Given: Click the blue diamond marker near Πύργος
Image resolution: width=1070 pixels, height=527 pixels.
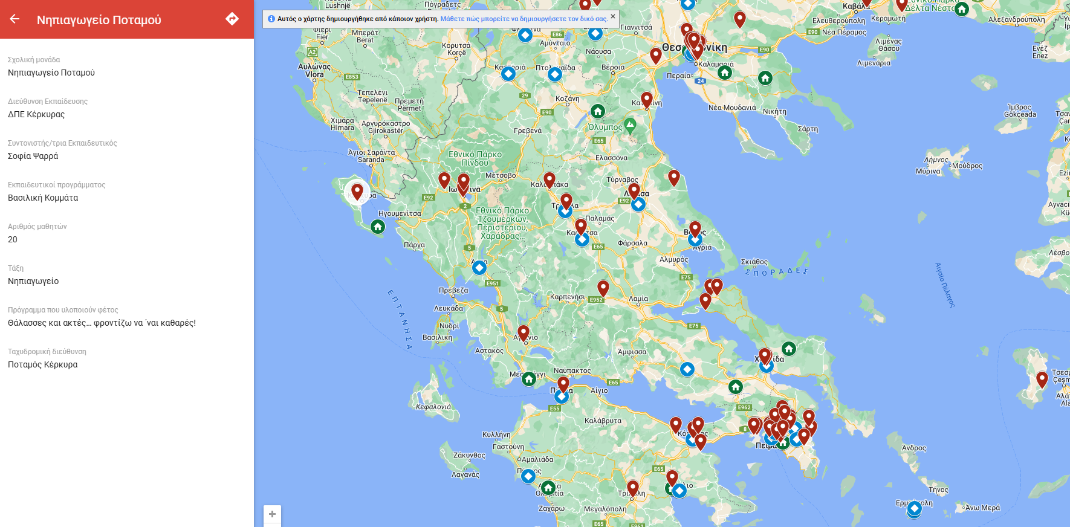Looking at the screenshot, I should click(528, 476).
